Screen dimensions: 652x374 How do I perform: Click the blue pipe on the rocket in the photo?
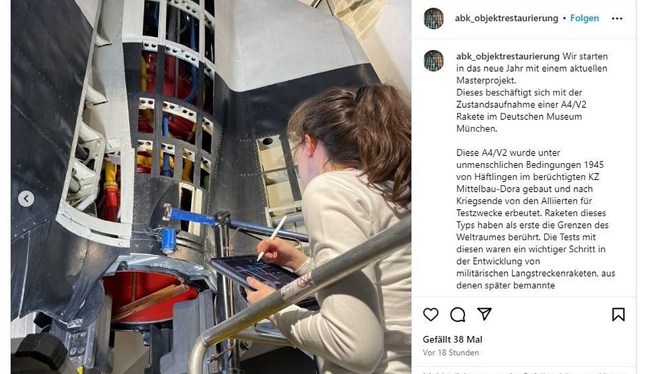click(x=191, y=217)
